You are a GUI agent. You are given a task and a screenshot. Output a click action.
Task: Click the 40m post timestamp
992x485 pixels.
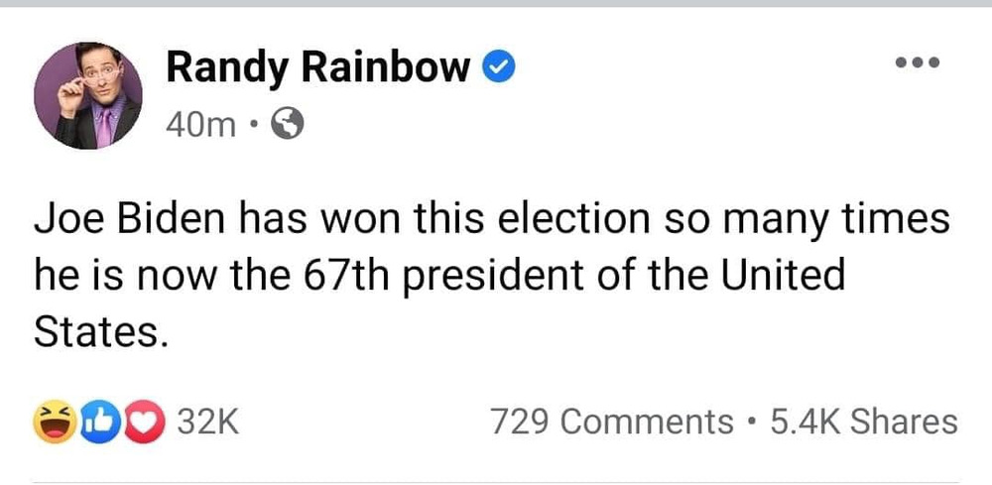coord(201,124)
